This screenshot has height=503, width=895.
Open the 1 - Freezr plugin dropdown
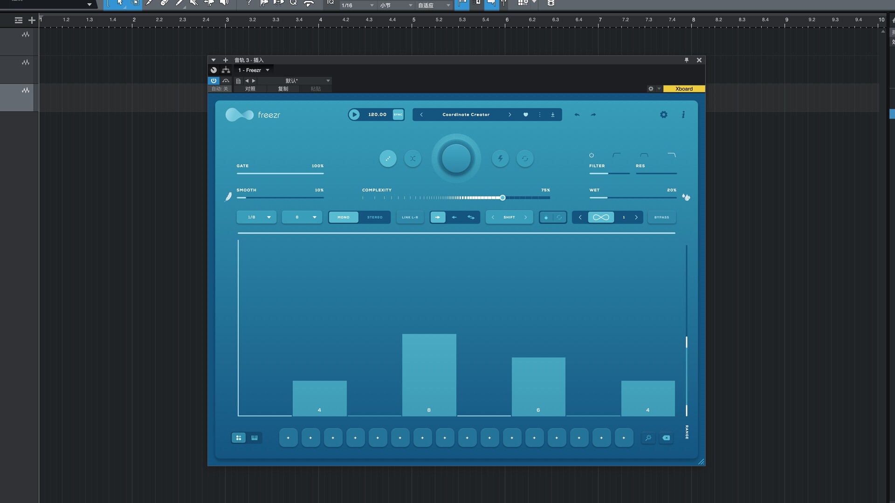(254, 70)
